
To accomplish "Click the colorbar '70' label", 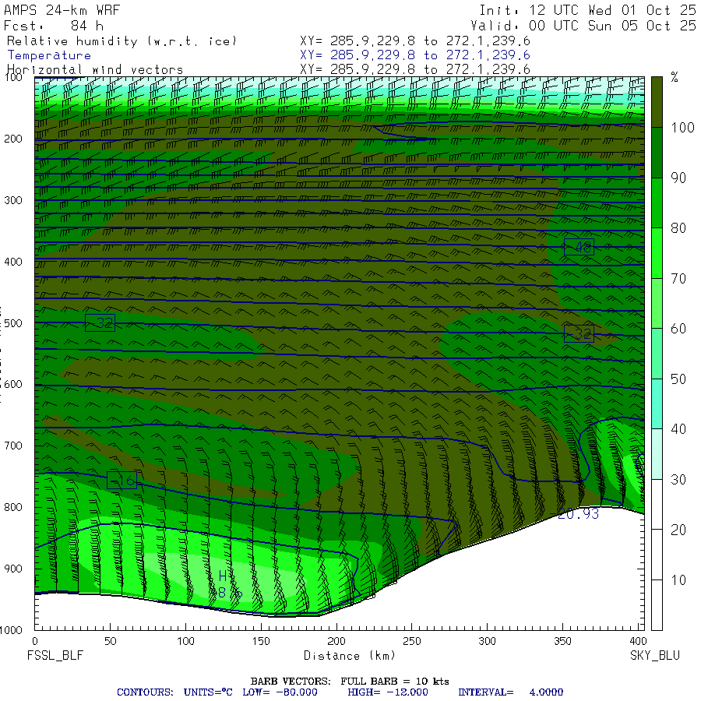I will 678,279.
